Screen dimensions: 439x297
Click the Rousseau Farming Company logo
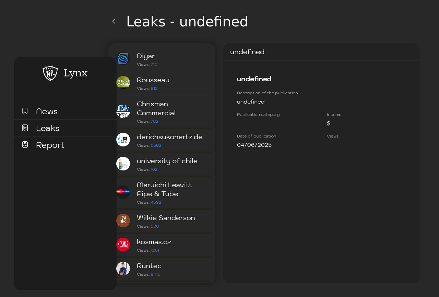pyautogui.click(x=123, y=83)
